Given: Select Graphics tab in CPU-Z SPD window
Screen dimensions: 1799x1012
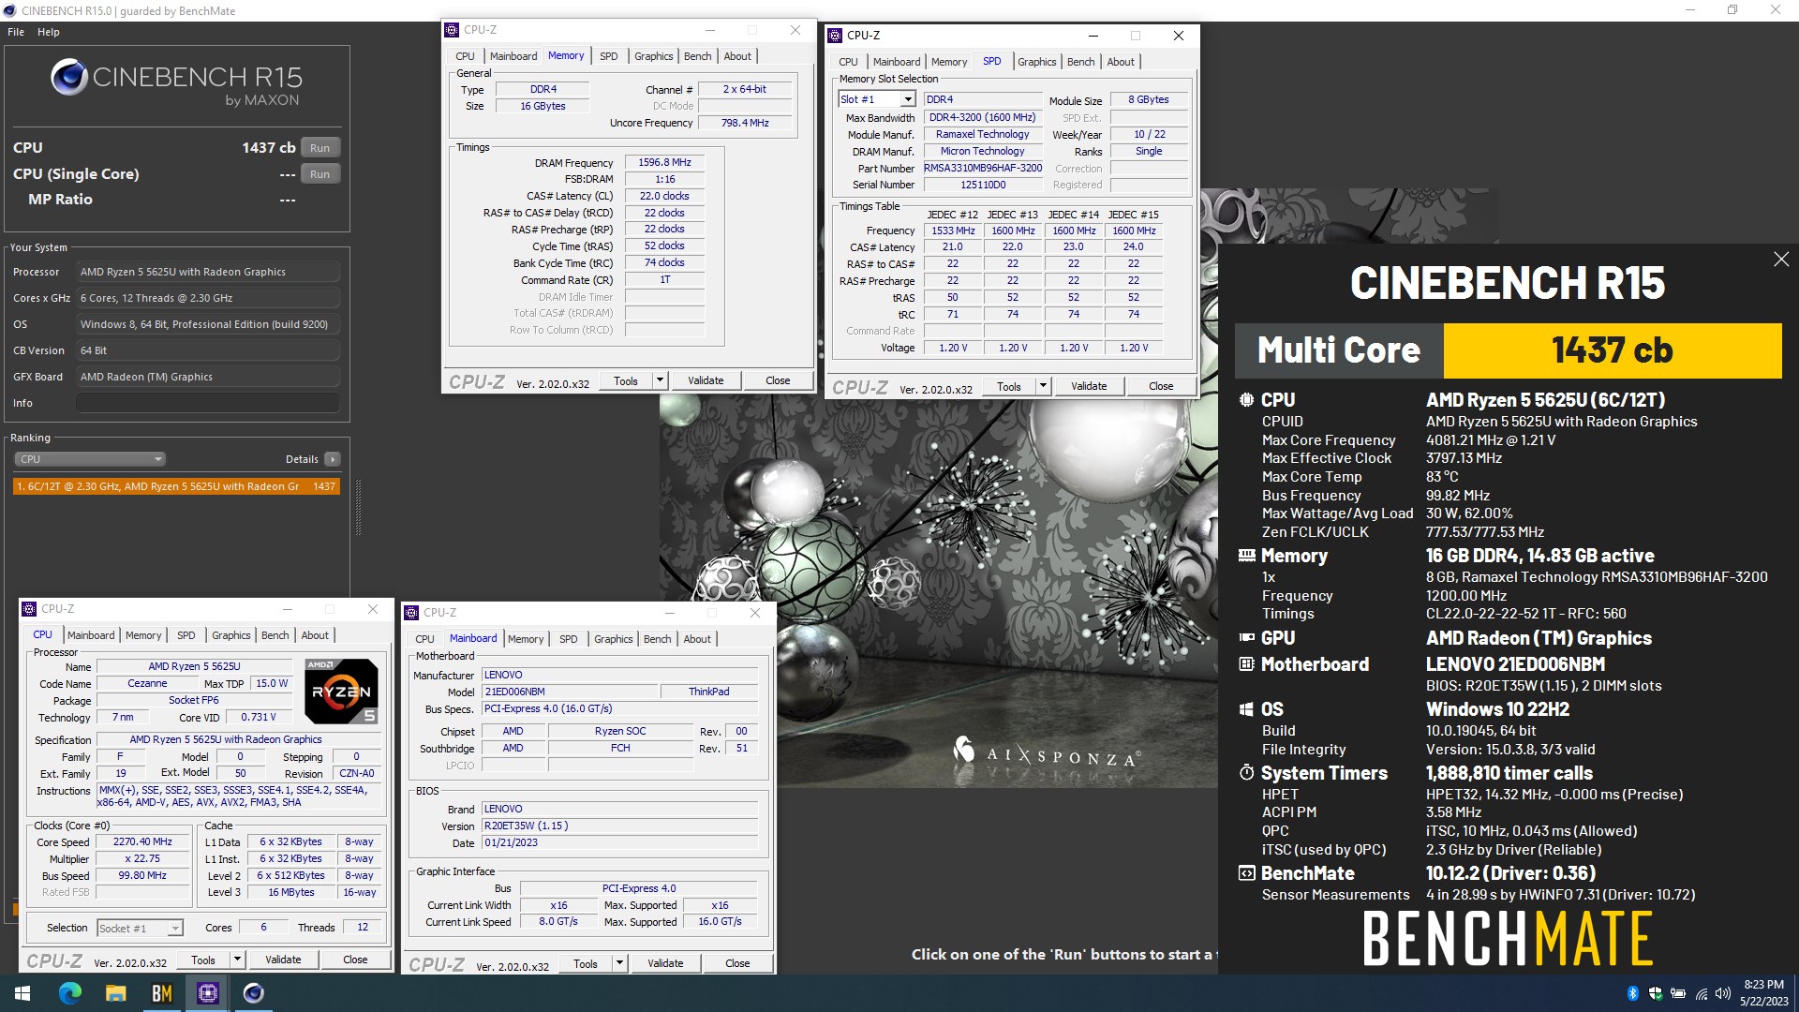Looking at the screenshot, I should point(1036,62).
